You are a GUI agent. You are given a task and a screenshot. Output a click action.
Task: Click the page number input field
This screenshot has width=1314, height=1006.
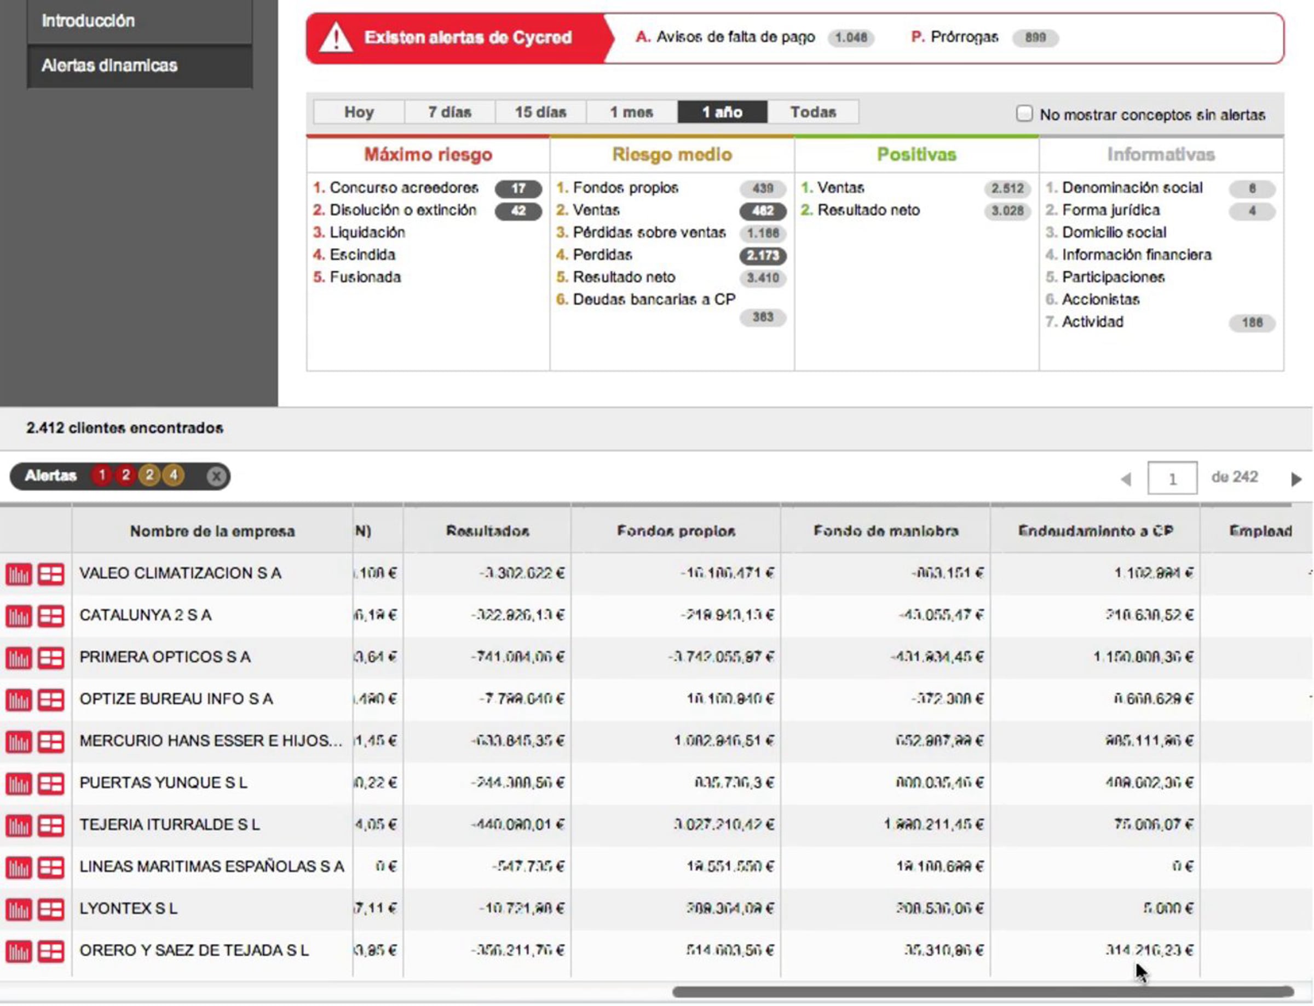pyautogui.click(x=1172, y=478)
